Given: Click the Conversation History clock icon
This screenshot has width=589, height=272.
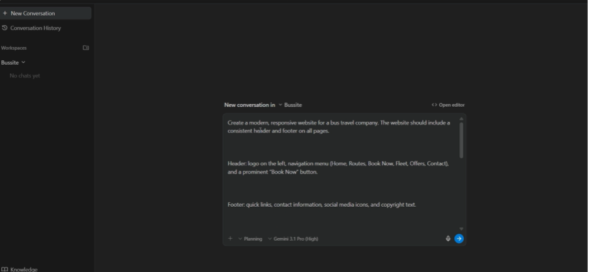Looking at the screenshot, I should [x=5, y=28].
